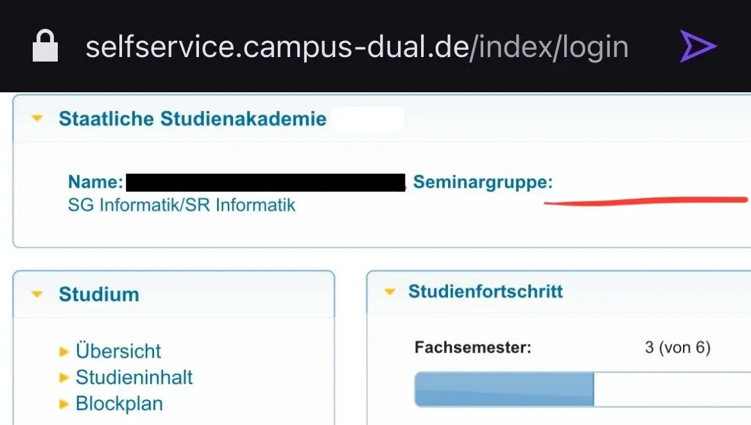The image size is (751, 425).
Task: Click the yellow arrow bullet beside Übersicht
Action: (x=64, y=351)
